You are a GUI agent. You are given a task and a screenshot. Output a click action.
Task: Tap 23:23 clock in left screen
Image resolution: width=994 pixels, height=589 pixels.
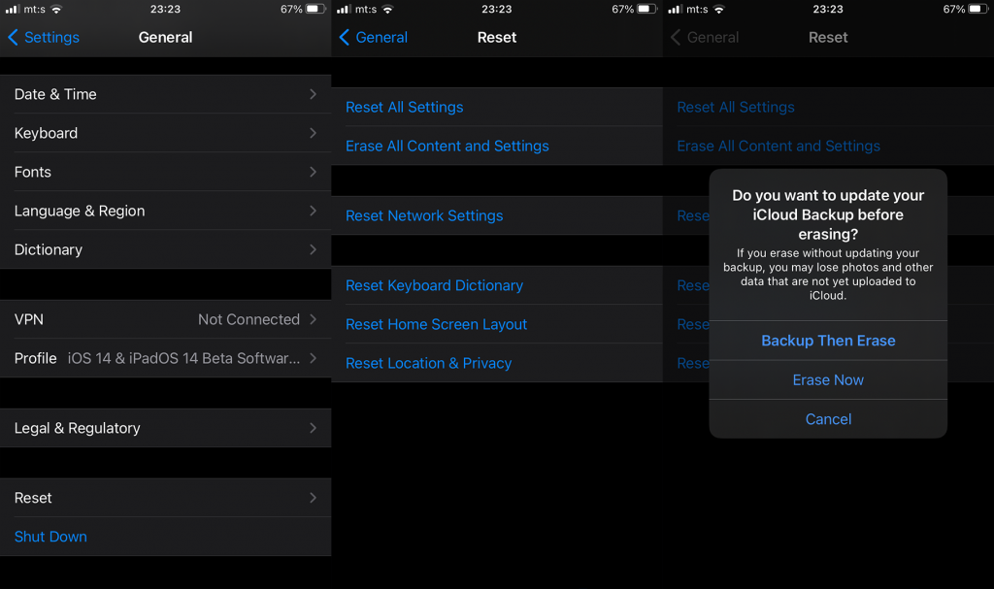pos(165,9)
